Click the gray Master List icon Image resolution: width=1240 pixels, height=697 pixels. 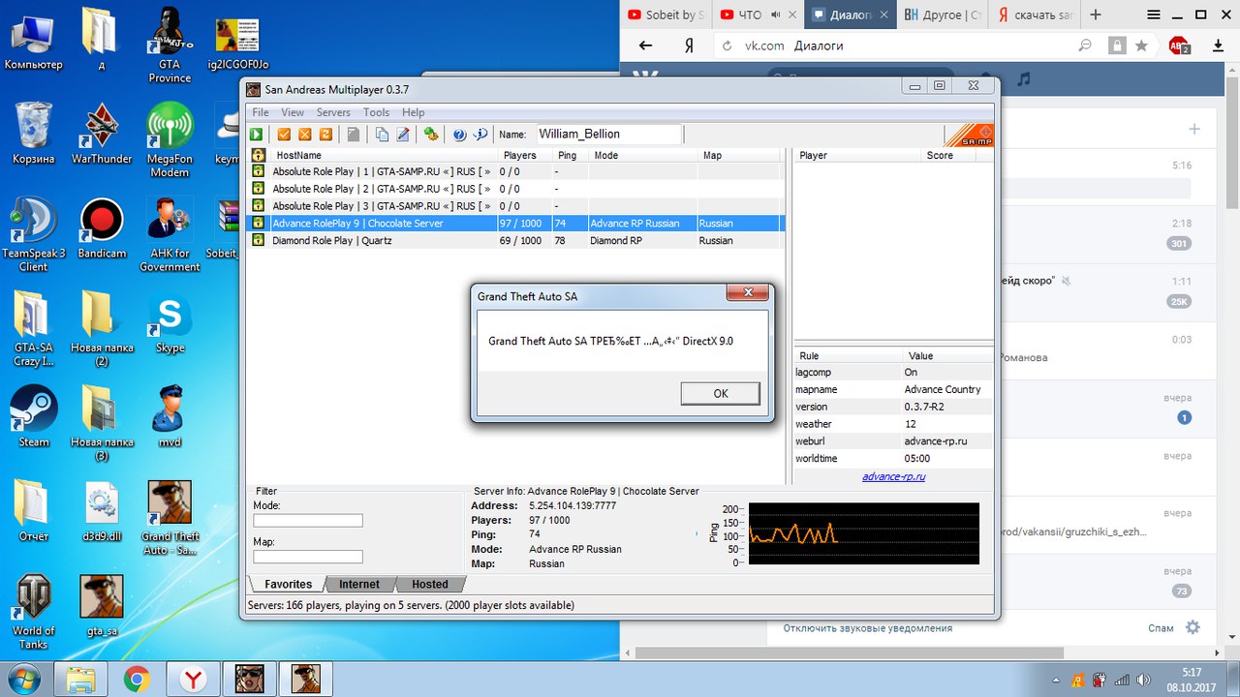[354, 135]
